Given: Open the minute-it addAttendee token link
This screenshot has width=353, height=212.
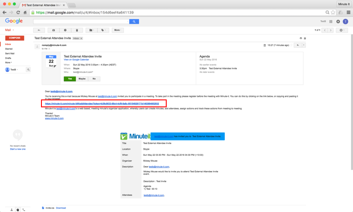Looking at the screenshot, I should (102, 103).
